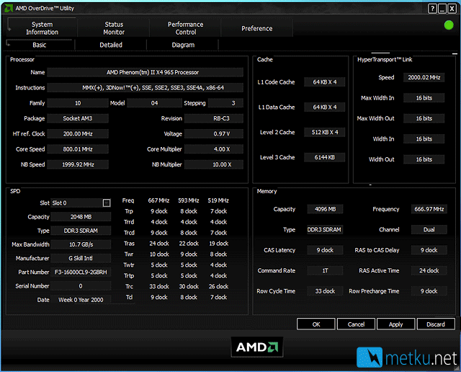Go to the Performance Control tab
The image size is (461, 372).
point(185,28)
